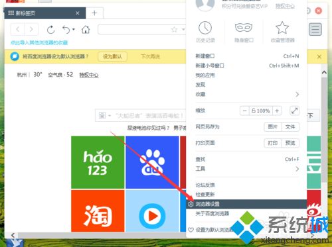Click the air quality 52 text
The width and height of the screenshot is (332, 247).
[60, 75]
